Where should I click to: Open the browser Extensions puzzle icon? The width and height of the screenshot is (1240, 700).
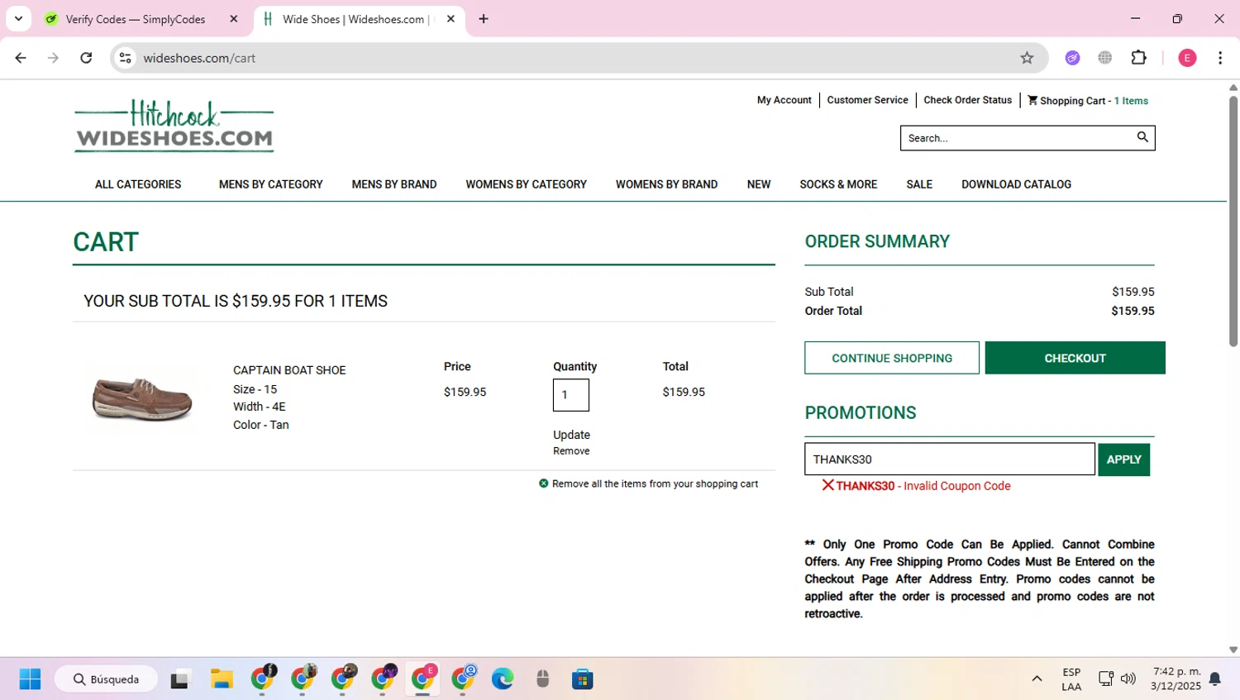pyautogui.click(x=1139, y=58)
